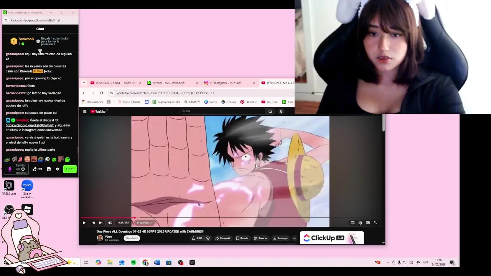Open the discord.gg invite link in chat
Screen dimensions: 491x276
pyautogui.click(x=30, y=125)
